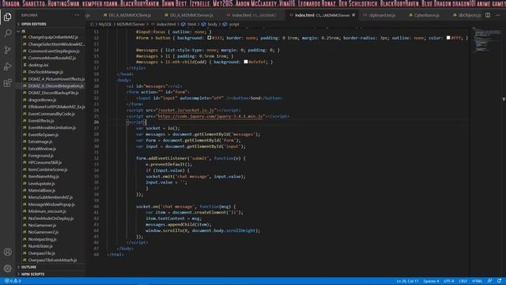Click the #efefef color swatch on line 16
This screenshot has width=506, height=285.
tap(246, 62)
